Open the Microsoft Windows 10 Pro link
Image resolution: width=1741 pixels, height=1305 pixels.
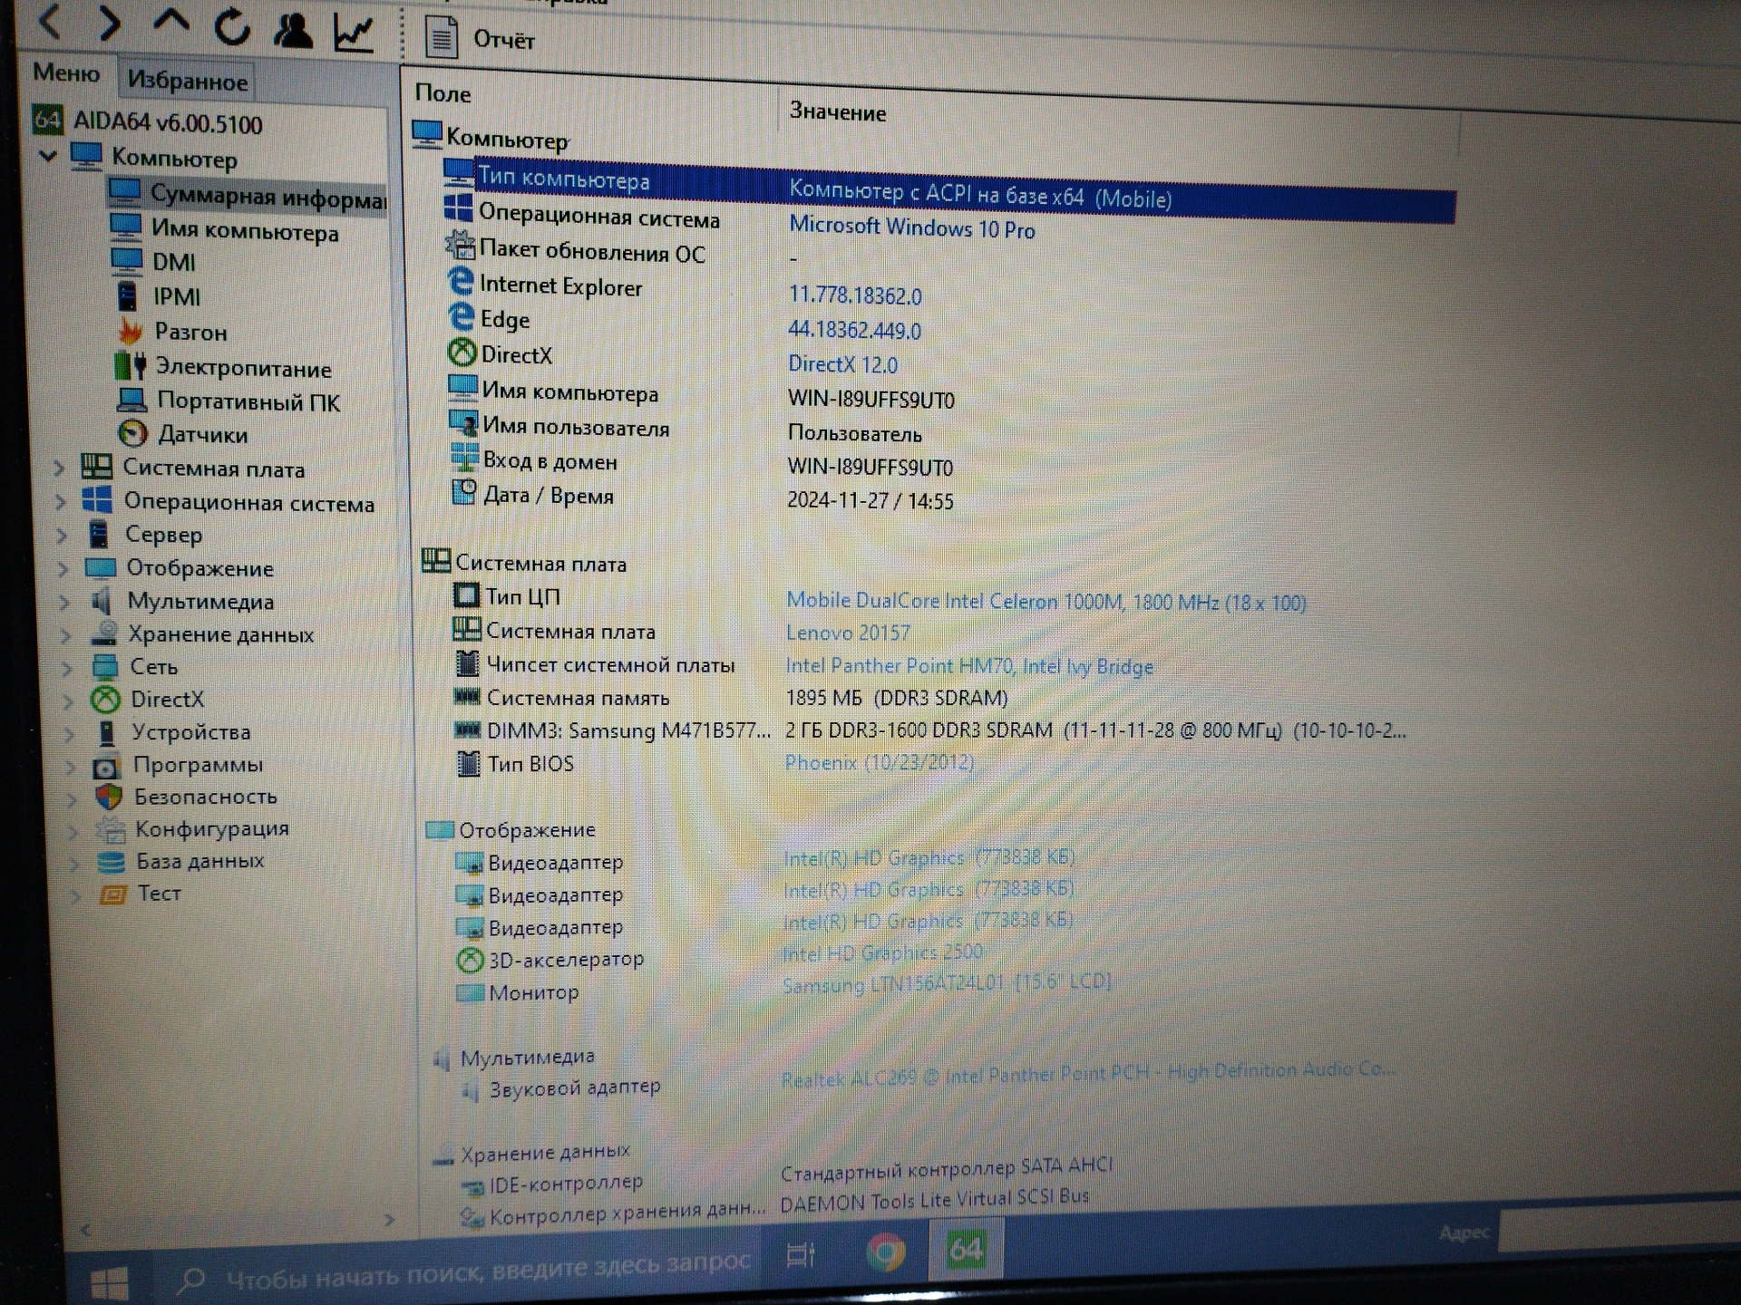tap(911, 227)
